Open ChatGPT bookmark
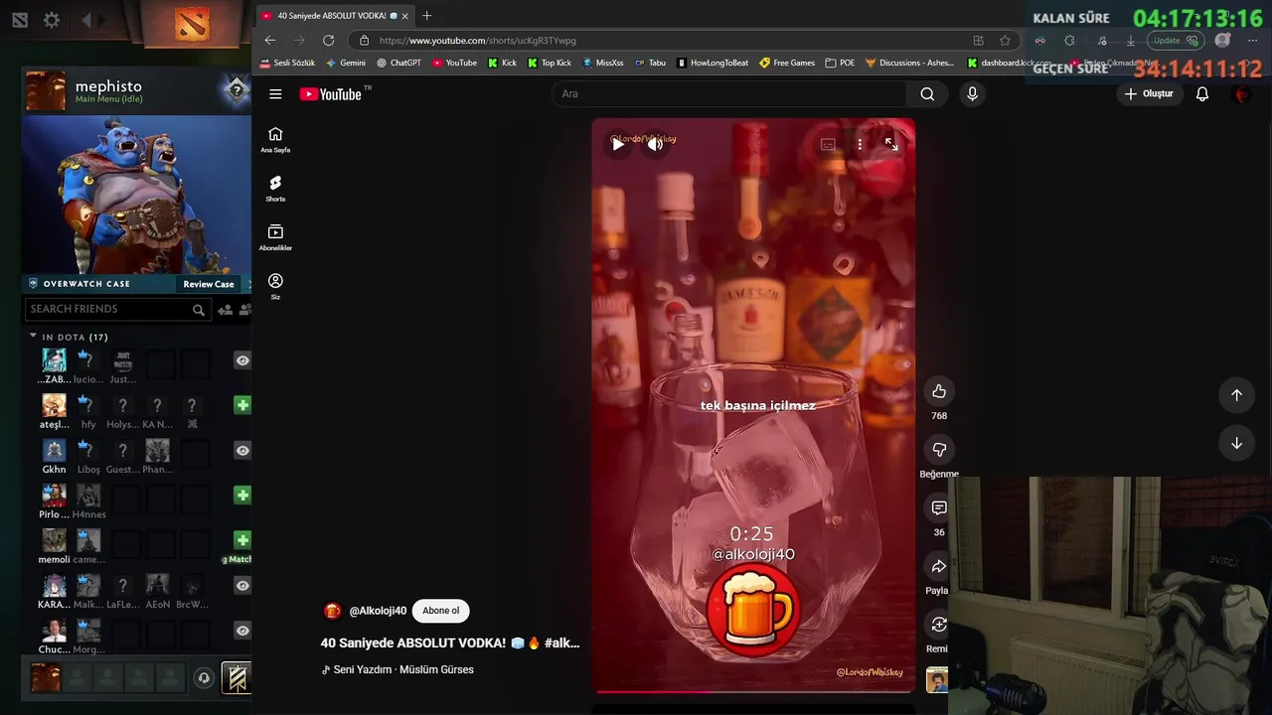Screen dimensions: 1272x715 click(398, 63)
